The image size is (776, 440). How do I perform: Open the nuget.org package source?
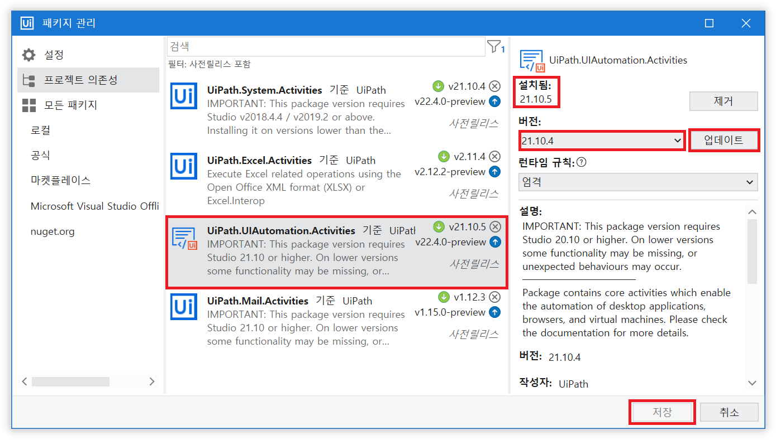point(53,231)
